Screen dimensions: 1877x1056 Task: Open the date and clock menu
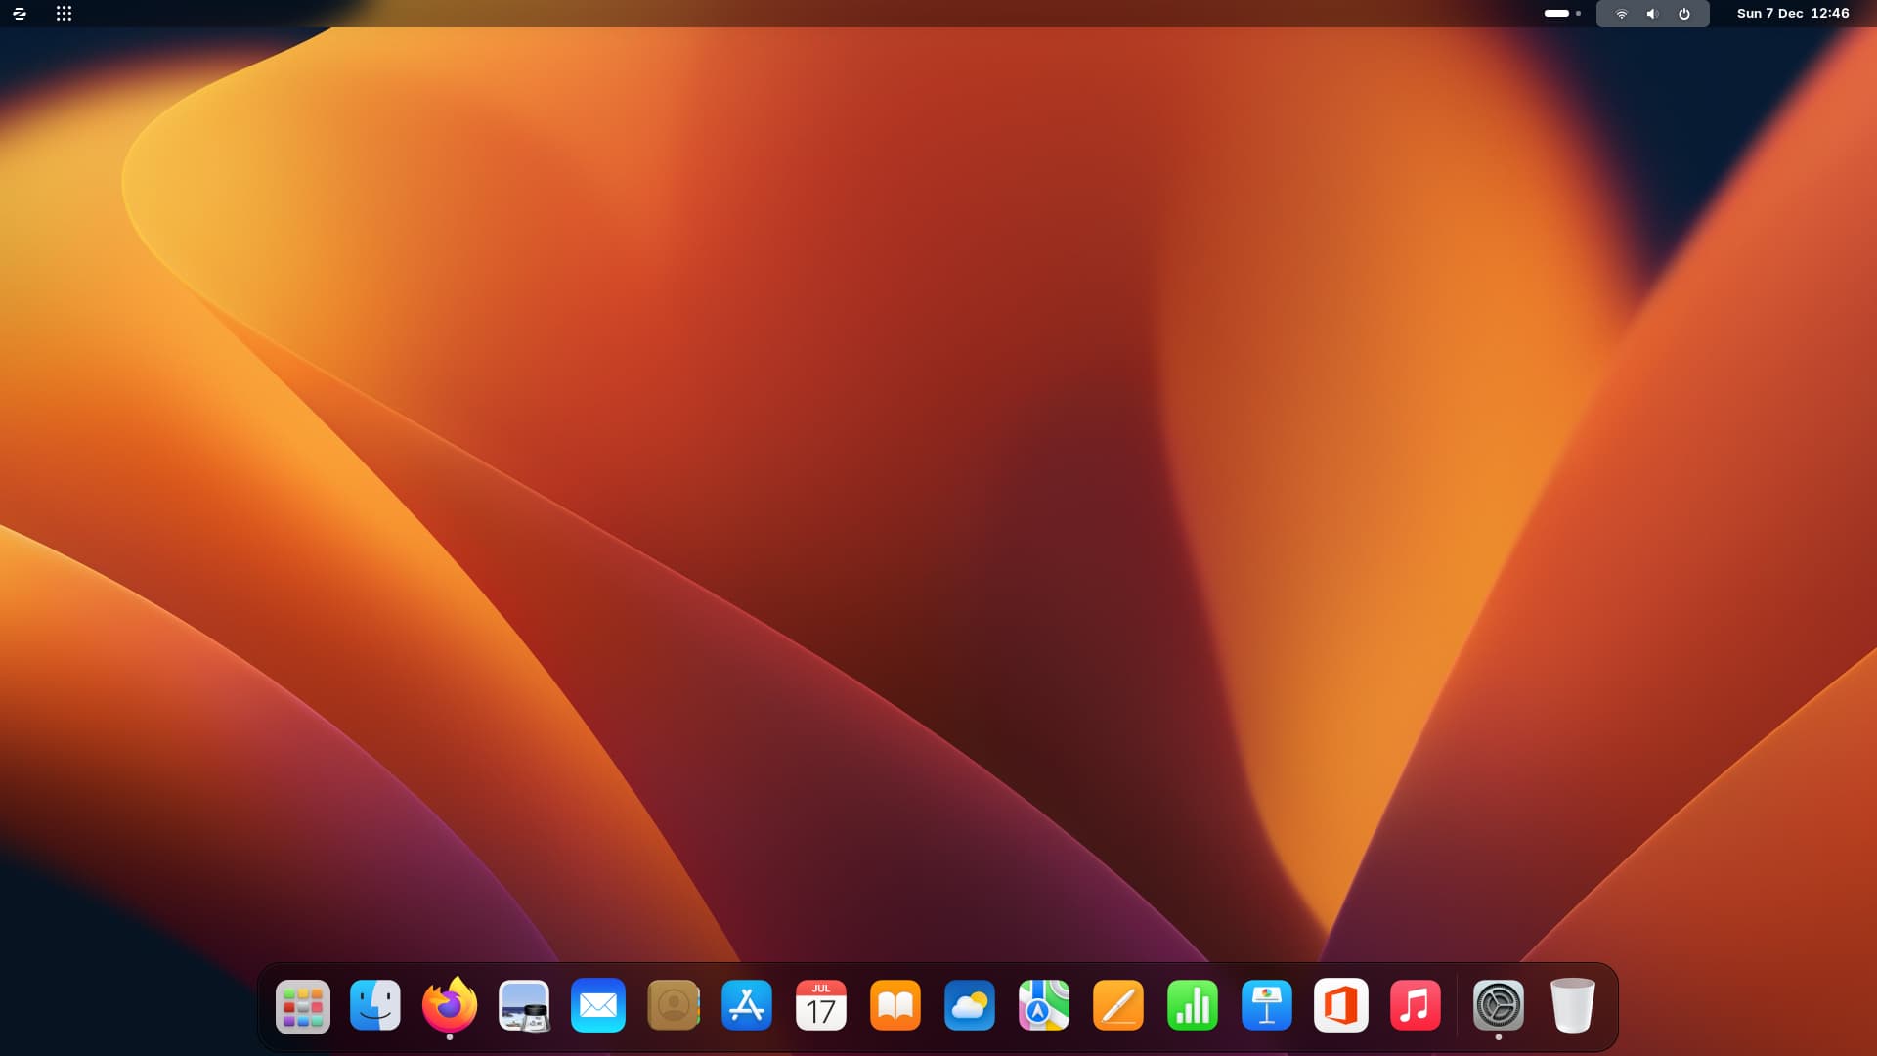click(1792, 14)
